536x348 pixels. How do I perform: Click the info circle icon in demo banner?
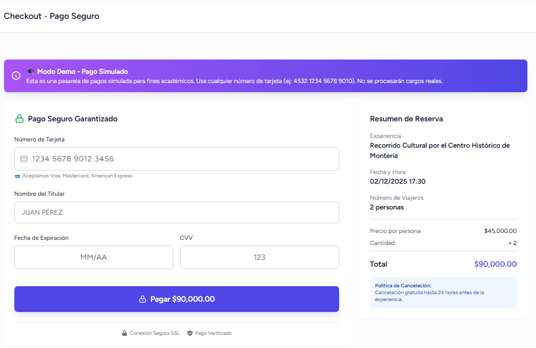[16, 76]
